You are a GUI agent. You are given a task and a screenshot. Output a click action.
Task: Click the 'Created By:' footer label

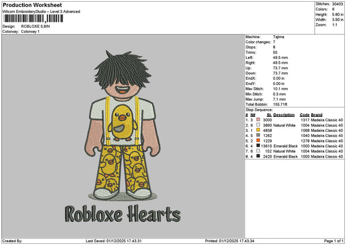pos(12,241)
